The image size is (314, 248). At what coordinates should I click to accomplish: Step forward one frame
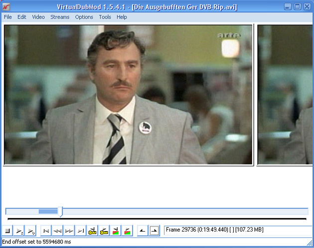click(x=69, y=231)
